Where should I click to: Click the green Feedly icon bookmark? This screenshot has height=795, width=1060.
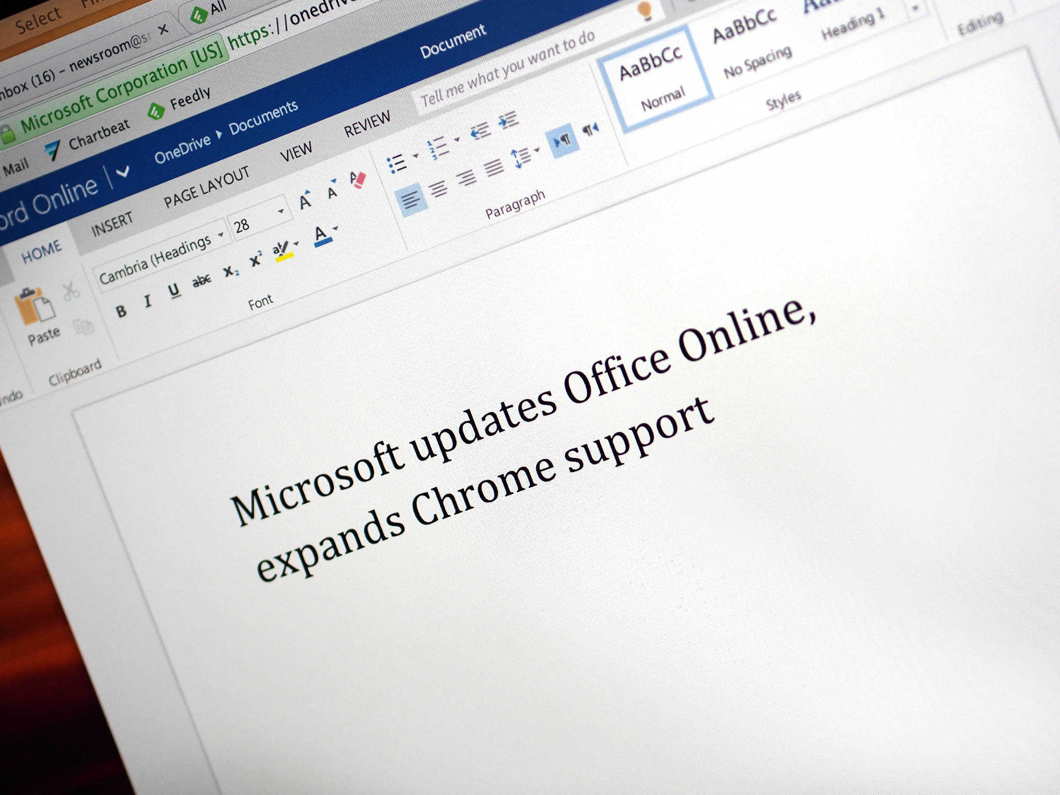(156, 111)
